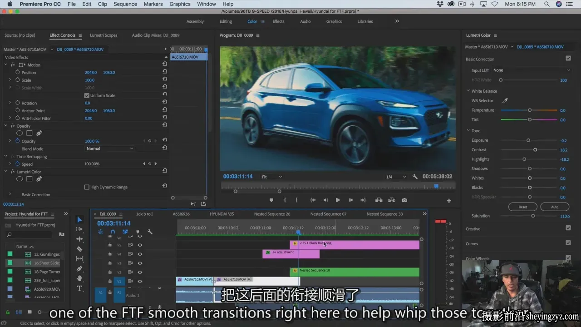Create free draw bezier mask under Lumetri Color

pos(39,179)
